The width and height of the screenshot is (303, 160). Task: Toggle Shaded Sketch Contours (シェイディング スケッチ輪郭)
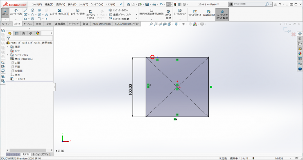click(222, 14)
